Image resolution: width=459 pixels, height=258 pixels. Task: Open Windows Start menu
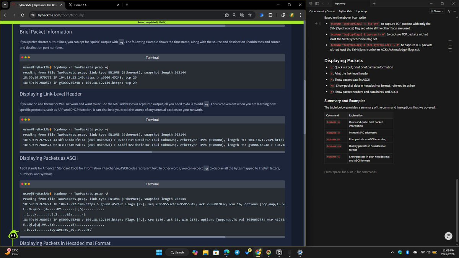(160, 252)
